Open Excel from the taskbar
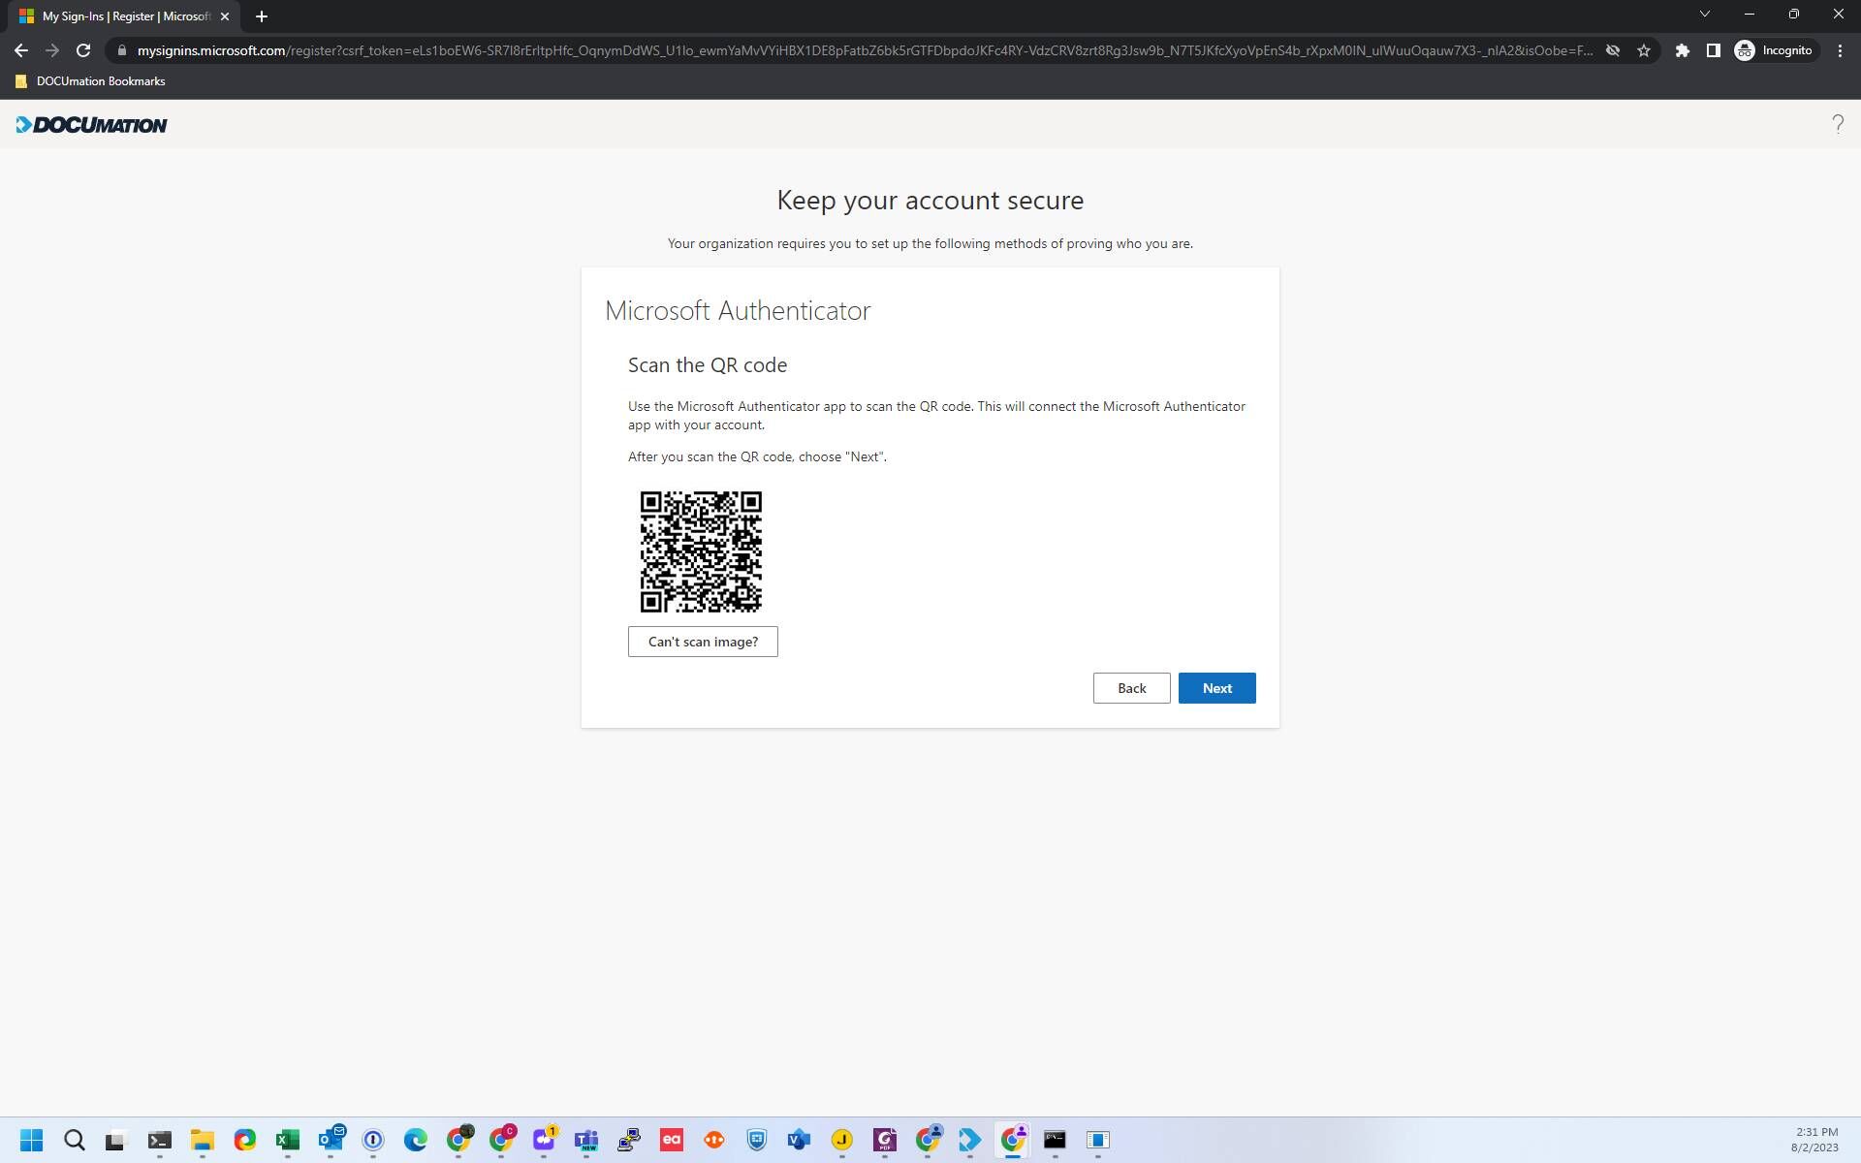 (287, 1141)
